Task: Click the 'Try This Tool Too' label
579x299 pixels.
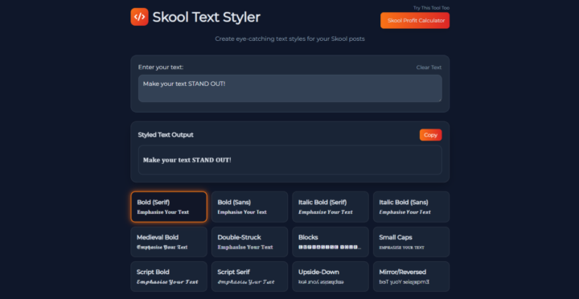Action: [x=431, y=8]
